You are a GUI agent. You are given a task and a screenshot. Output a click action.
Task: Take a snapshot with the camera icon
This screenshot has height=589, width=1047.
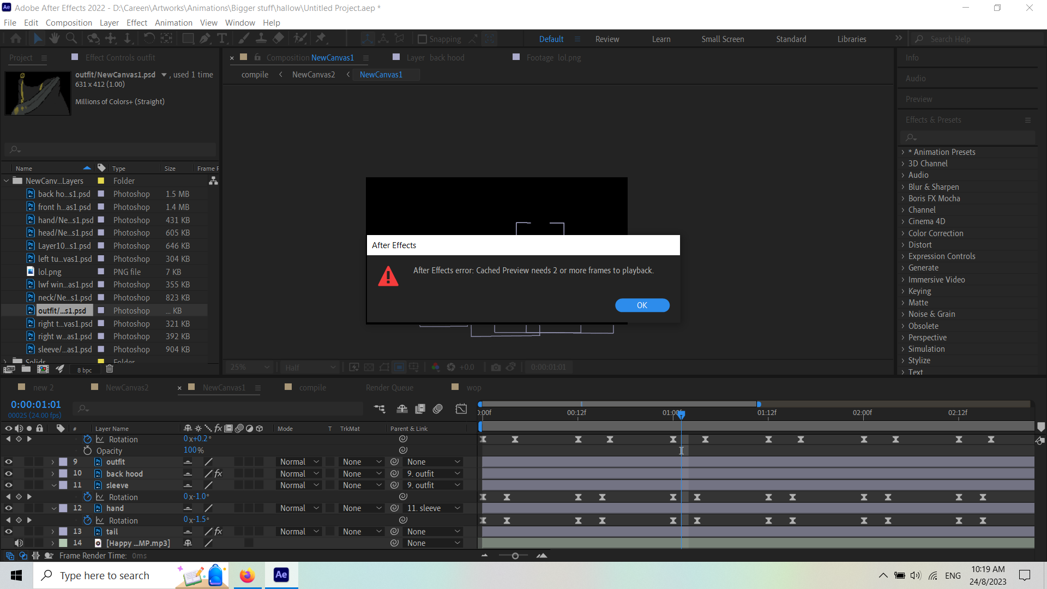496,367
